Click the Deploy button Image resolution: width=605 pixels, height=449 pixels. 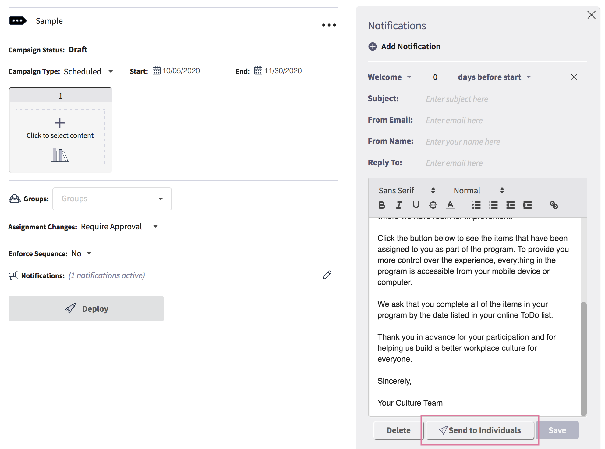(86, 309)
